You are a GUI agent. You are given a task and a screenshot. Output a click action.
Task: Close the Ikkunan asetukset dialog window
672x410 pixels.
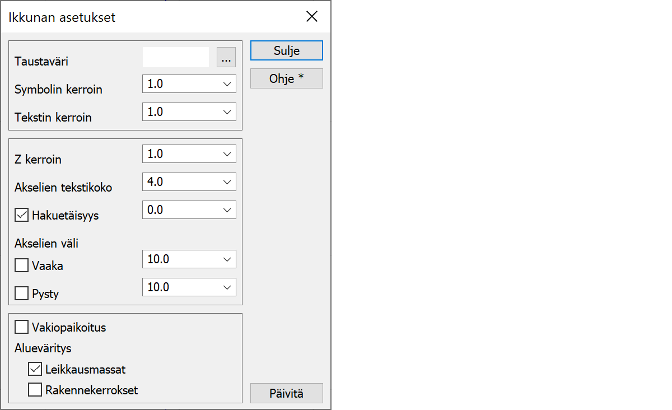pyautogui.click(x=312, y=17)
